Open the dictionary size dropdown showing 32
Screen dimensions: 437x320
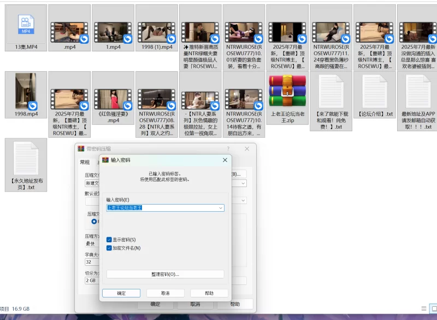click(x=92, y=262)
